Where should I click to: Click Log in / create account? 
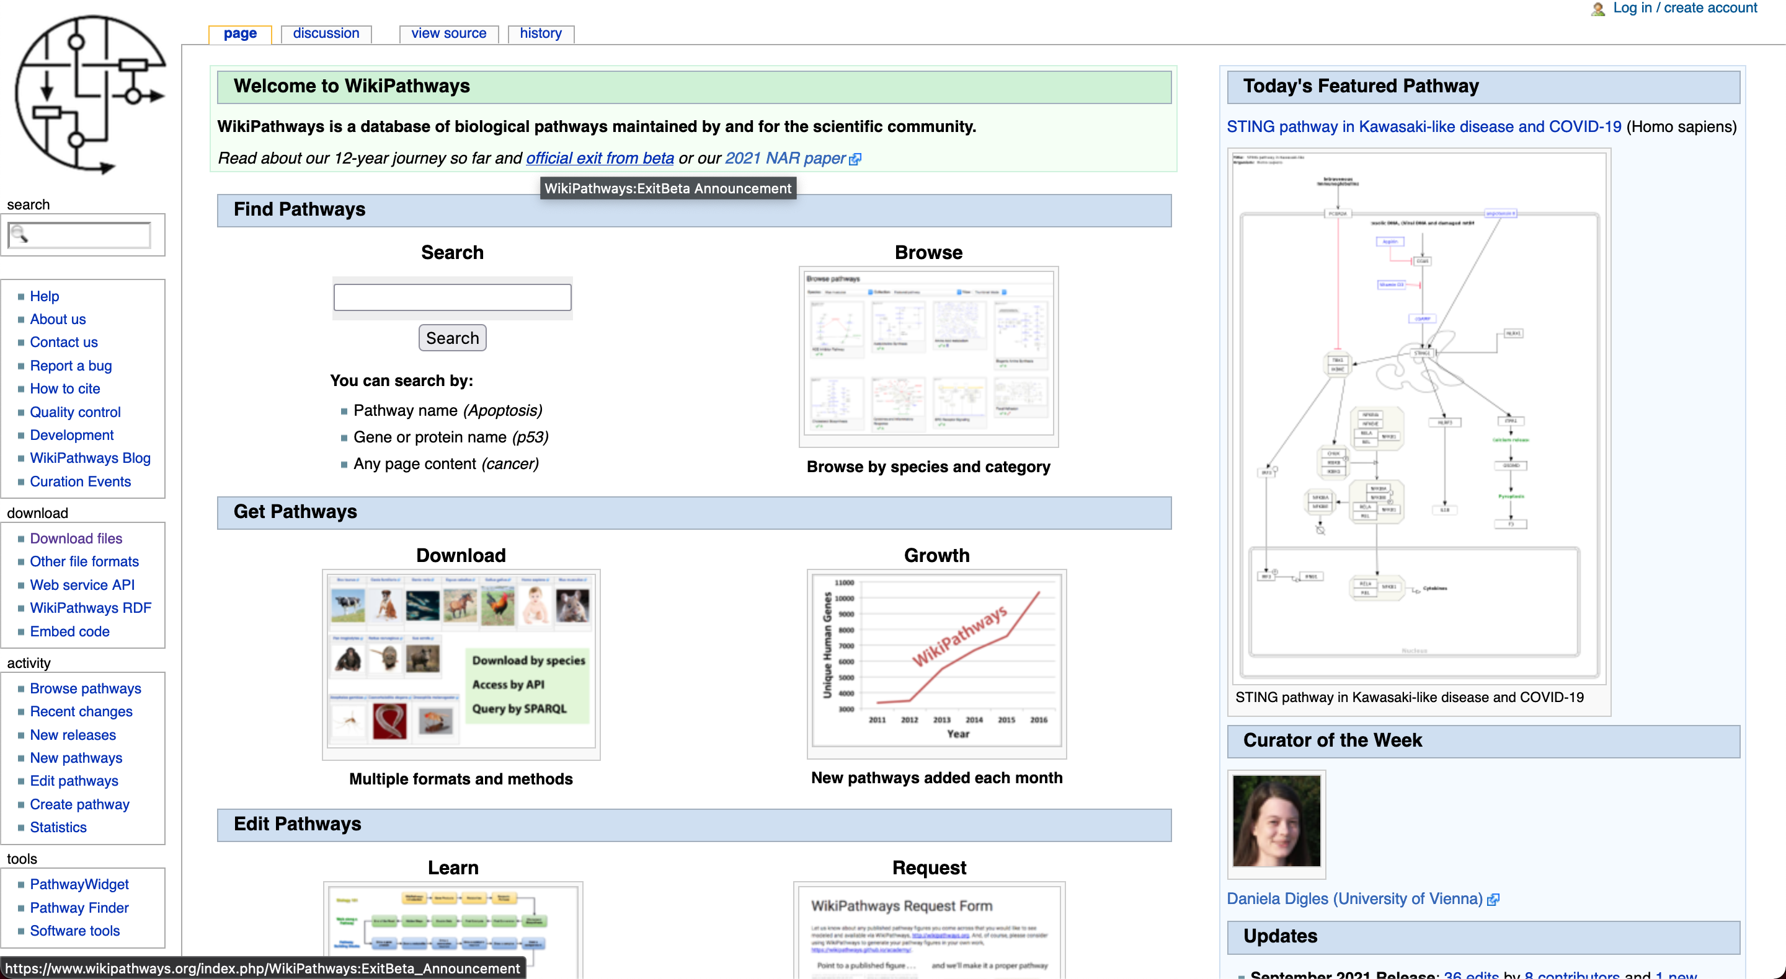coord(1685,8)
